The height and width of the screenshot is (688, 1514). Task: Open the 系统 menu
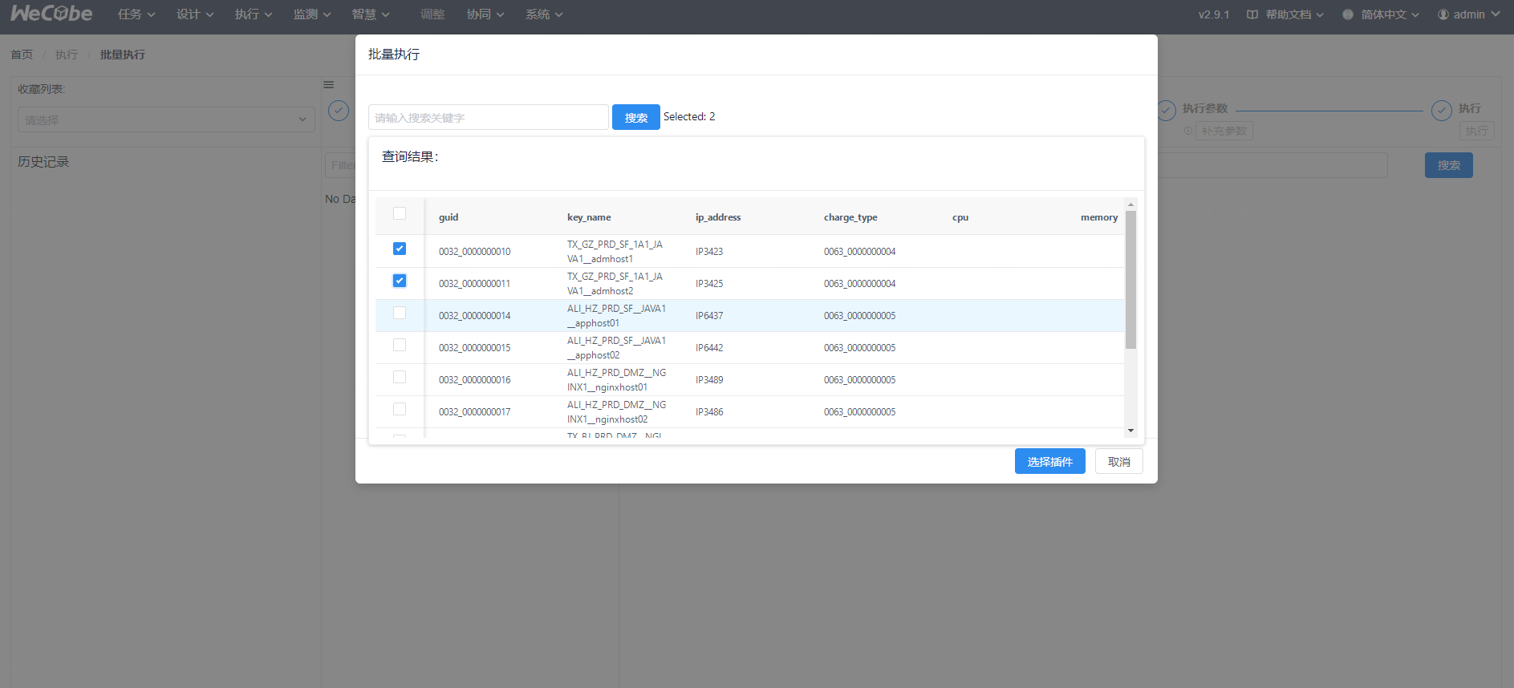pos(543,14)
